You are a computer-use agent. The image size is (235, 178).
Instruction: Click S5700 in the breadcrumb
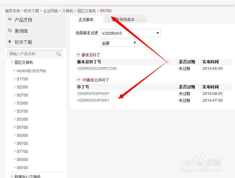[106, 11]
